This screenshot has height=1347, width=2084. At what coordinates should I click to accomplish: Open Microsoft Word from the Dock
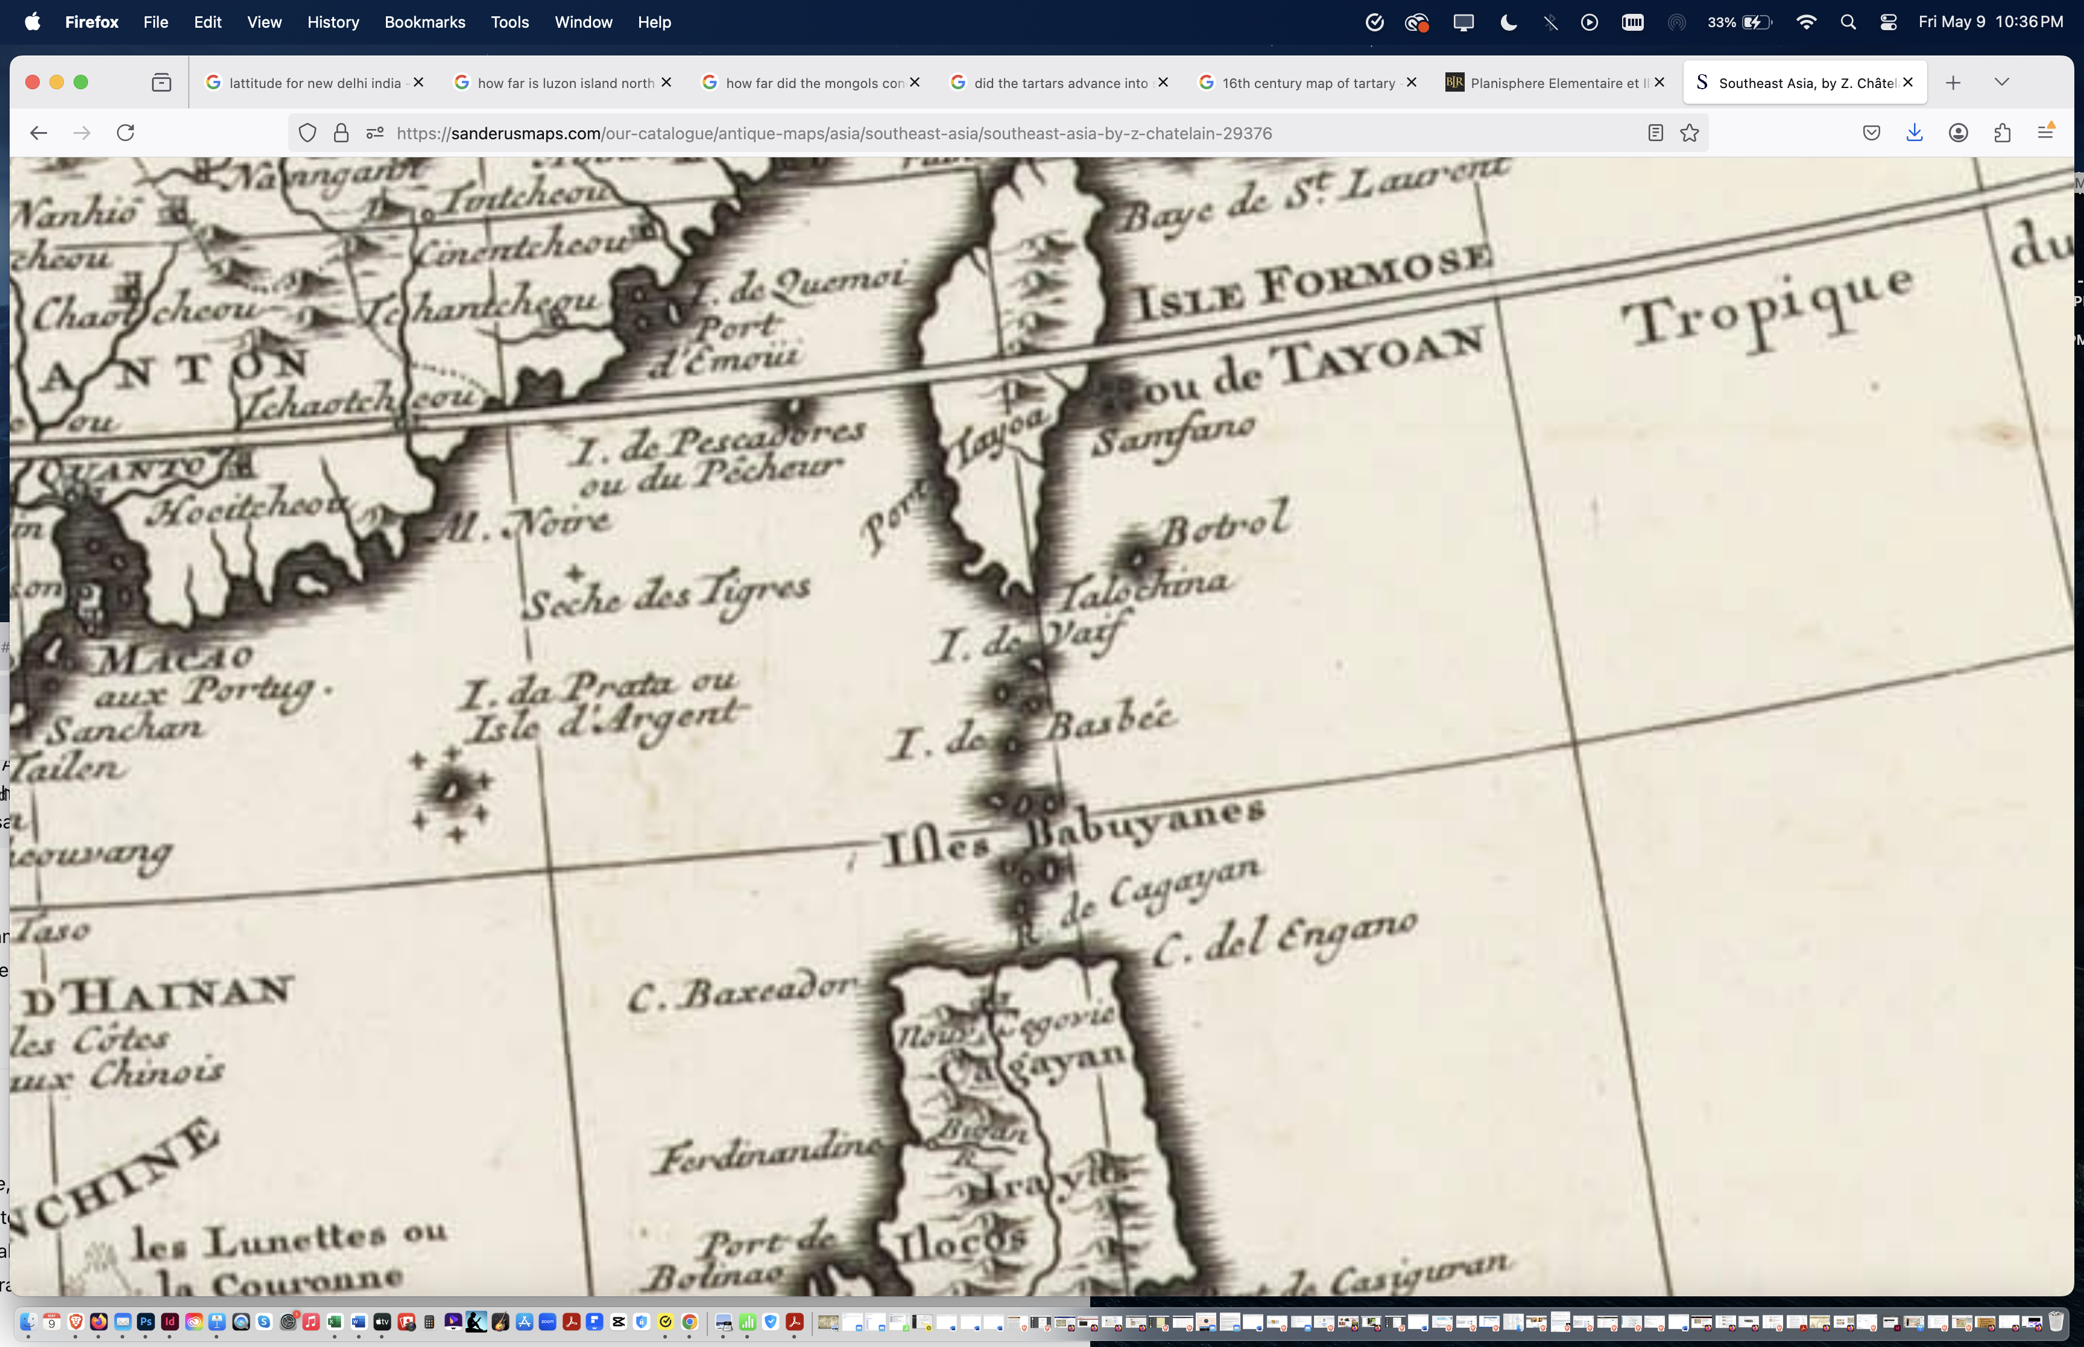click(359, 1322)
